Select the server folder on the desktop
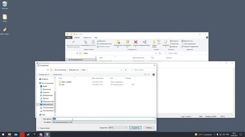 [x=5, y=18]
